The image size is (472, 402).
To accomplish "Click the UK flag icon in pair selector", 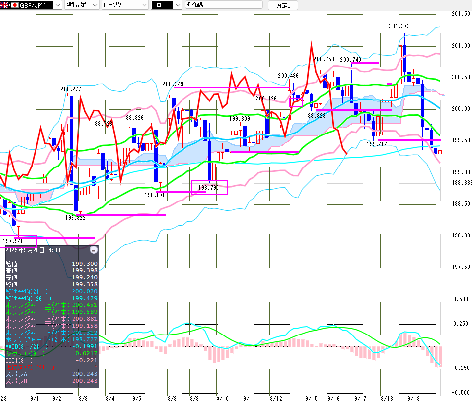I will pos(4,5).
